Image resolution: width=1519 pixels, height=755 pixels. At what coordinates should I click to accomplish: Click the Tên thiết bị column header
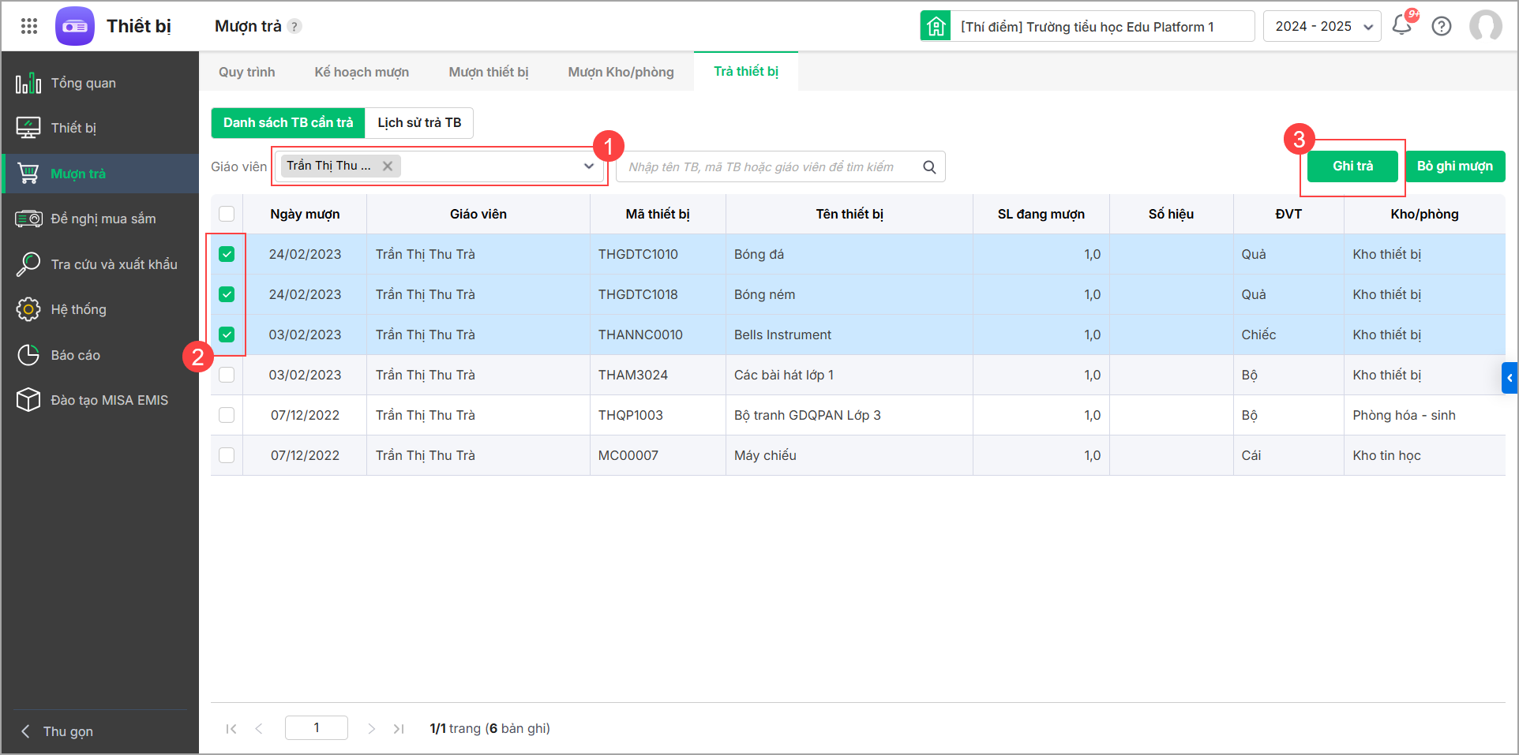850,214
